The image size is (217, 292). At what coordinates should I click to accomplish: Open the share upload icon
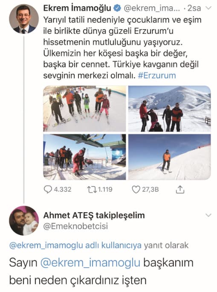pos(180,190)
